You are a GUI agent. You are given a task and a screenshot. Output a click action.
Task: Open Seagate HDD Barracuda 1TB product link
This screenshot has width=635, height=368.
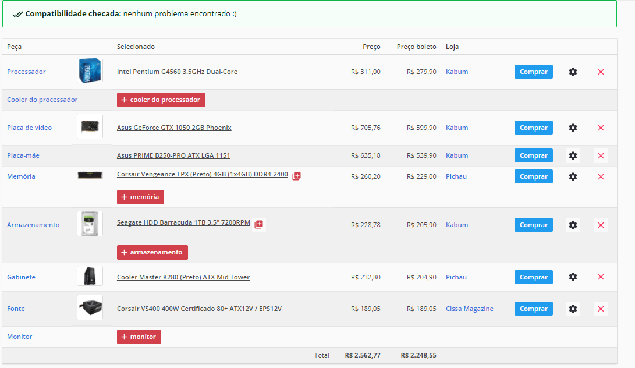click(x=183, y=222)
